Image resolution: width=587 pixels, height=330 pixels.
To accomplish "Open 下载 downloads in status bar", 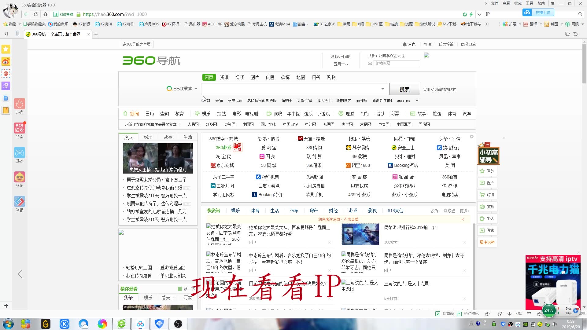I will pos(515,313).
